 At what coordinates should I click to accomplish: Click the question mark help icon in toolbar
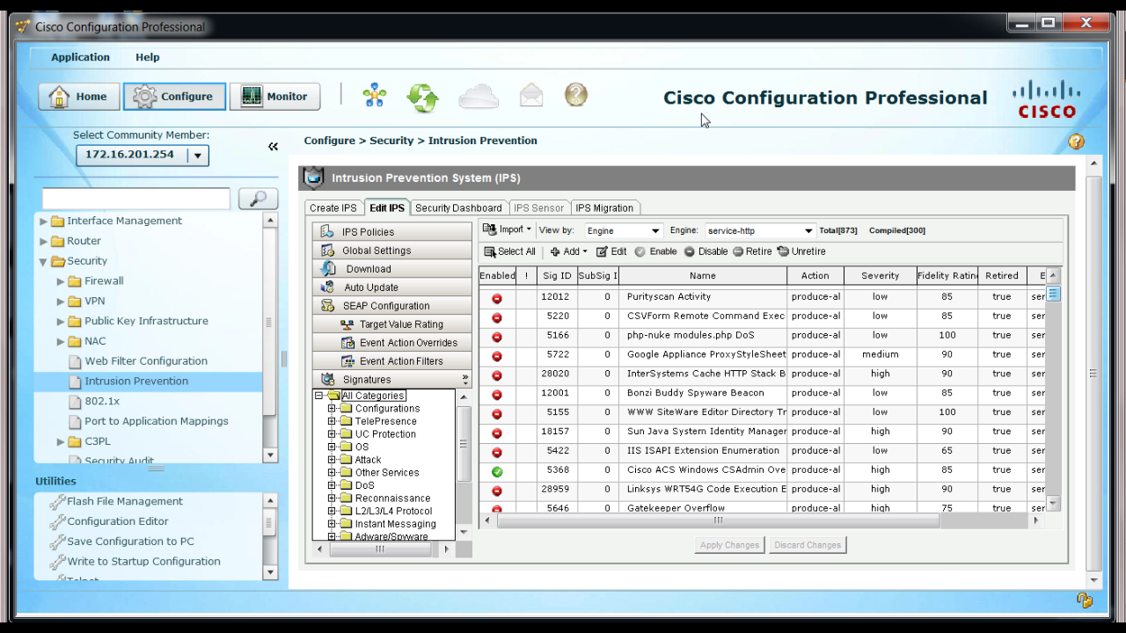pyautogui.click(x=576, y=95)
